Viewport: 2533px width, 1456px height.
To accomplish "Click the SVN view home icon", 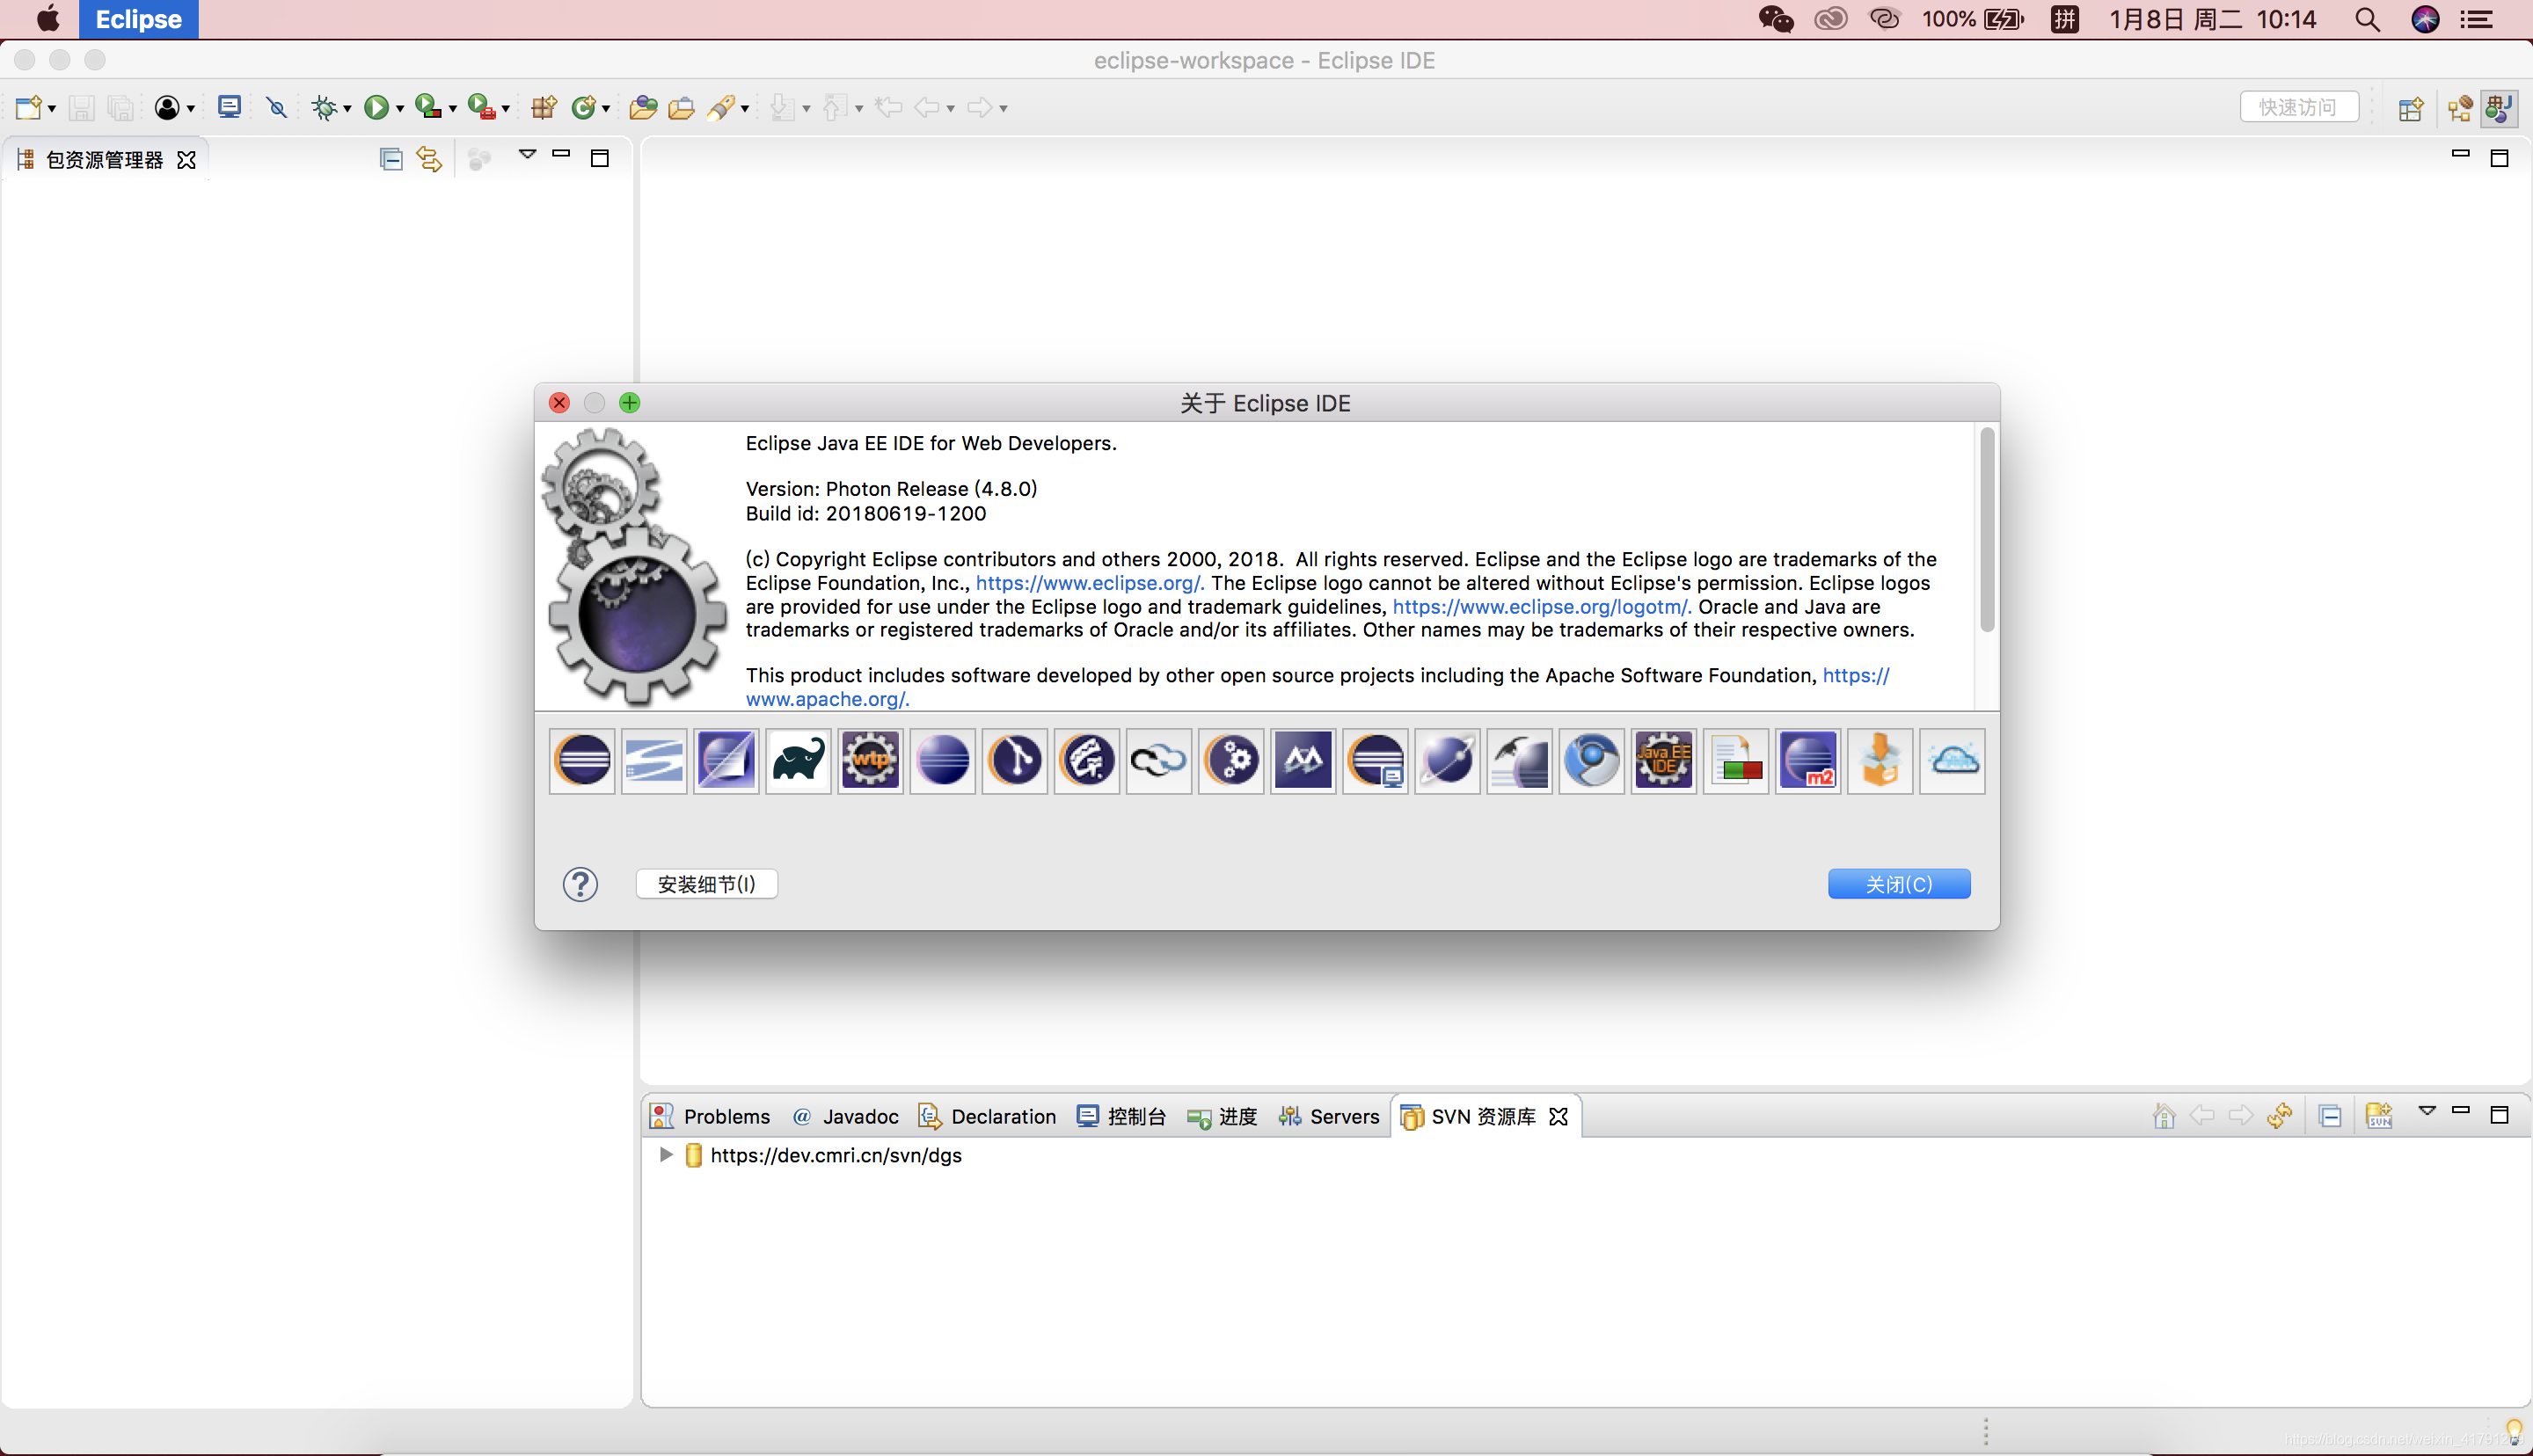I will (x=2163, y=1116).
